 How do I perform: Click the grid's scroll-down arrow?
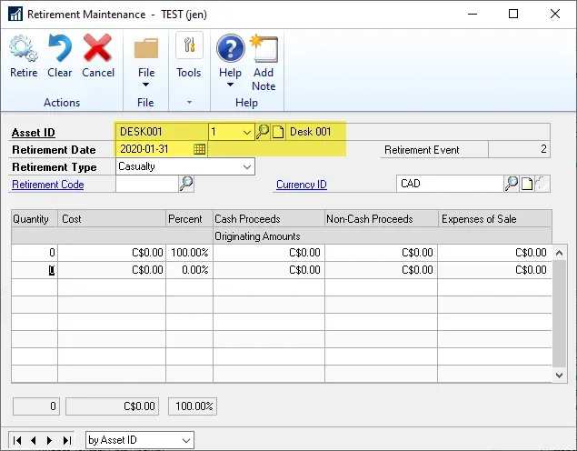click(x=560, y=374)
